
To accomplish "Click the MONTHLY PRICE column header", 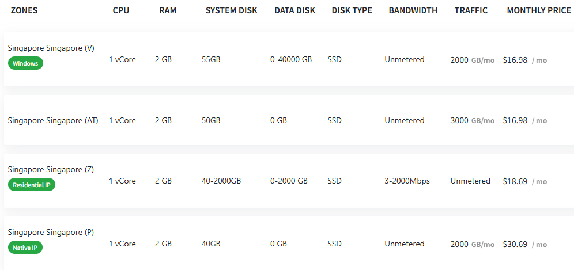I will point(539,10).
